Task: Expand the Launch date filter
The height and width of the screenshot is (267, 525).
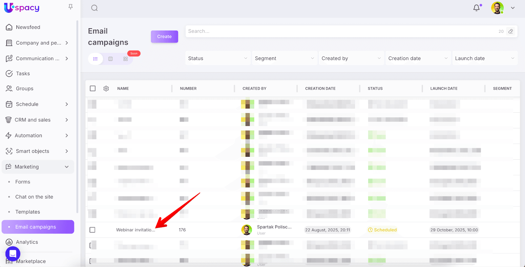Action: (484, 58)
